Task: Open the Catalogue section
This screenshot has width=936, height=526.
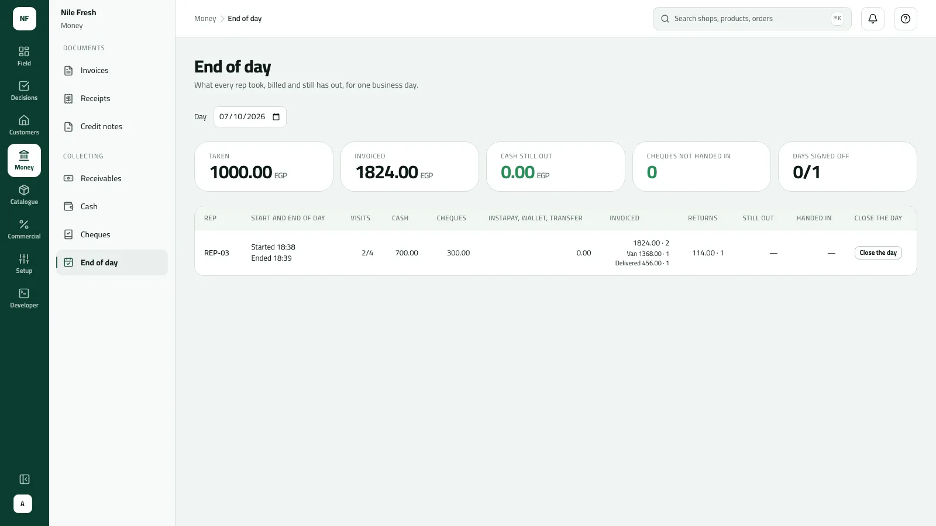Action: [x=24, y=195]
